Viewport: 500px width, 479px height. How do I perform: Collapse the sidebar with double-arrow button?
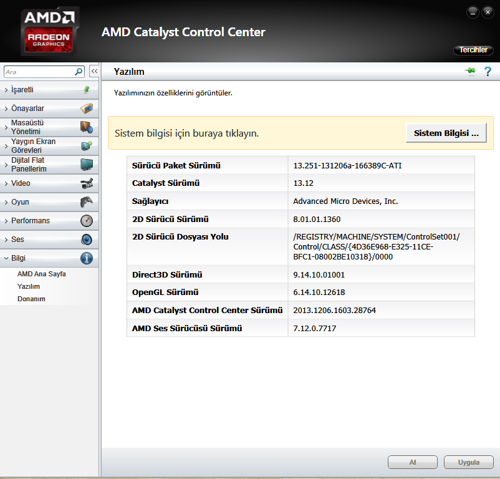94,72
